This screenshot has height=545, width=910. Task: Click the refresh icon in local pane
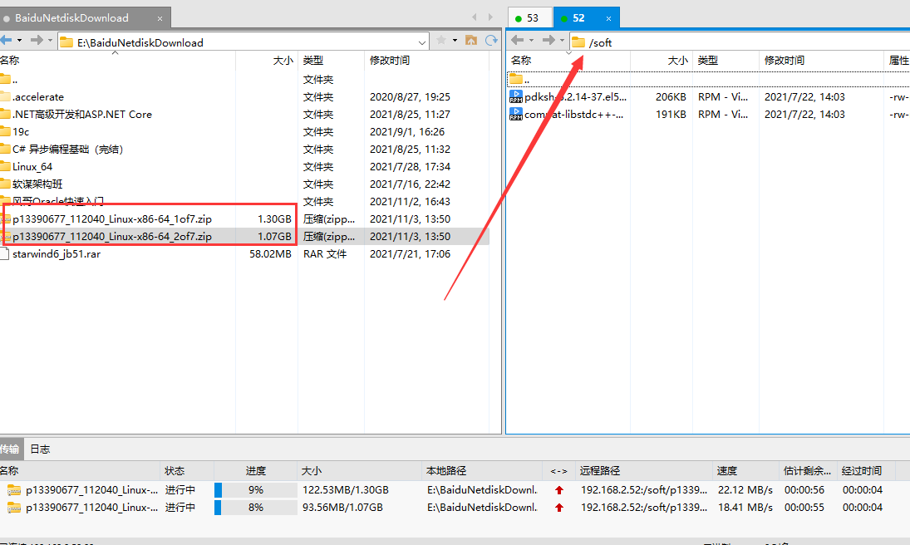pos(492,41)
